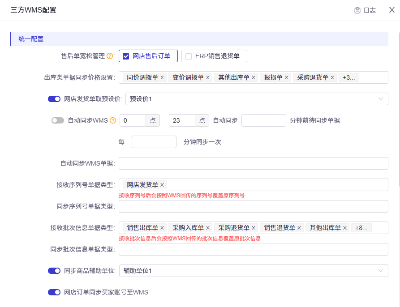Open the 同步序列号单据类型 select box
The width and height of the screenshot is (400, 307).
(254, 206)
